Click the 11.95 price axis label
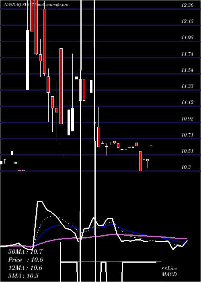The width and height of the screenshot is (201, 282). (x=187, y=37)
